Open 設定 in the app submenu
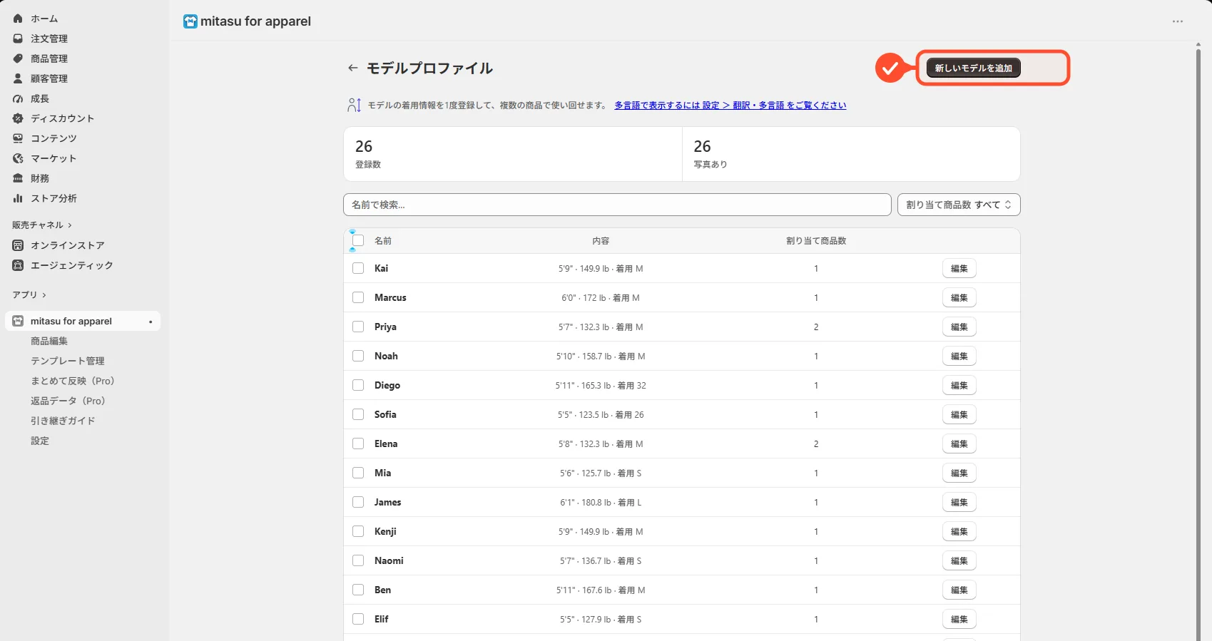The image size is (1212, 641). click(x=40, y=441)
